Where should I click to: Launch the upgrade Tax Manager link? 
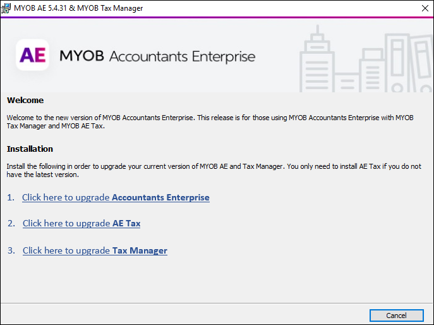[x=95, y=250]
